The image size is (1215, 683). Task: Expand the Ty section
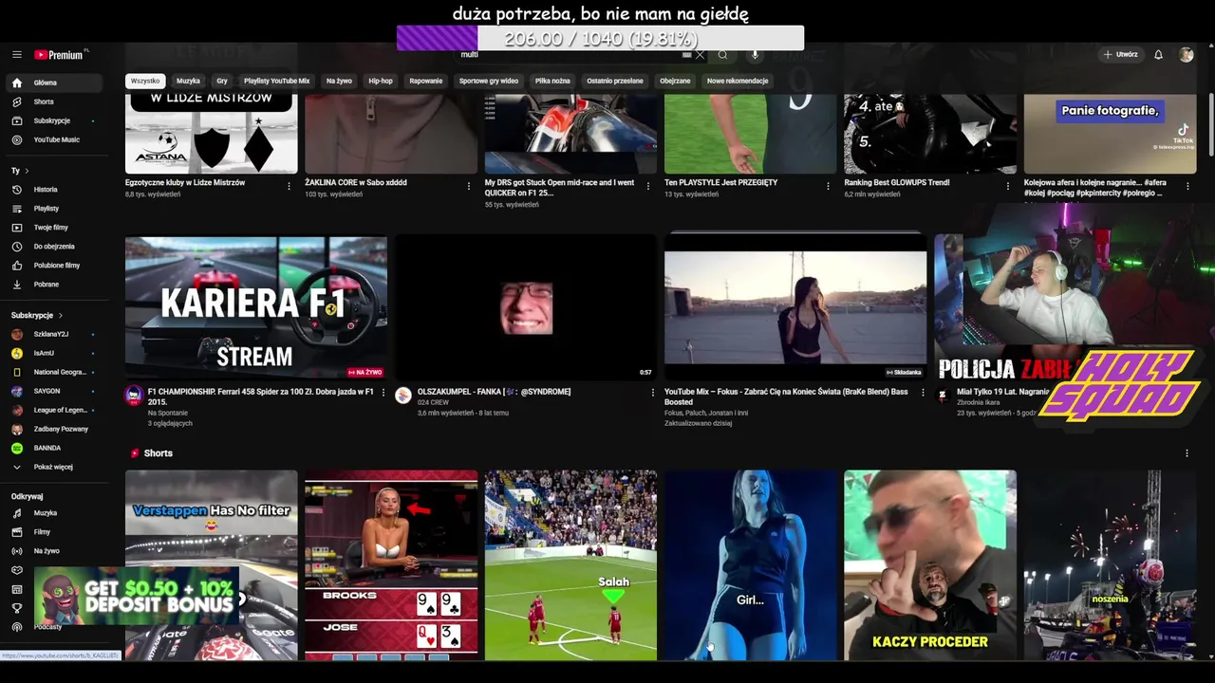(20, 171)
